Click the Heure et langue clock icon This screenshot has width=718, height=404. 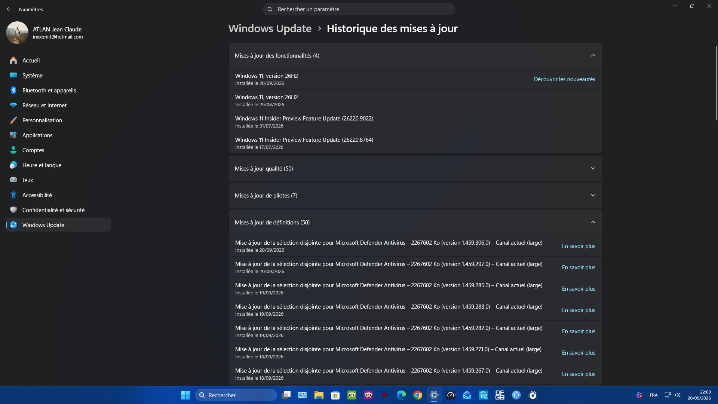[x=13, y=165]
